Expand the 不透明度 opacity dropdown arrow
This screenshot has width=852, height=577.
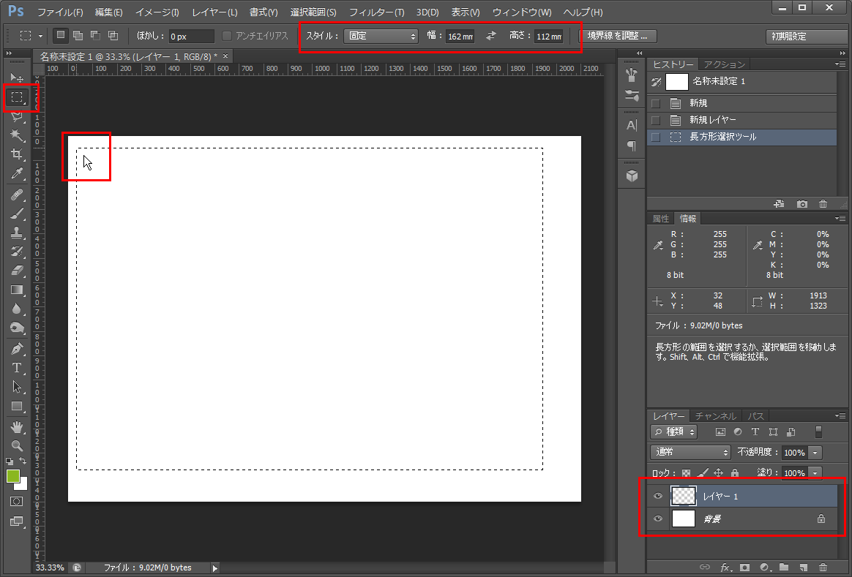815,452
